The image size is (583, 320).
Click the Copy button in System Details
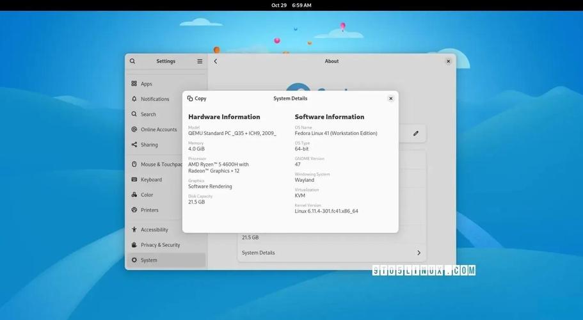pos(196,99)
